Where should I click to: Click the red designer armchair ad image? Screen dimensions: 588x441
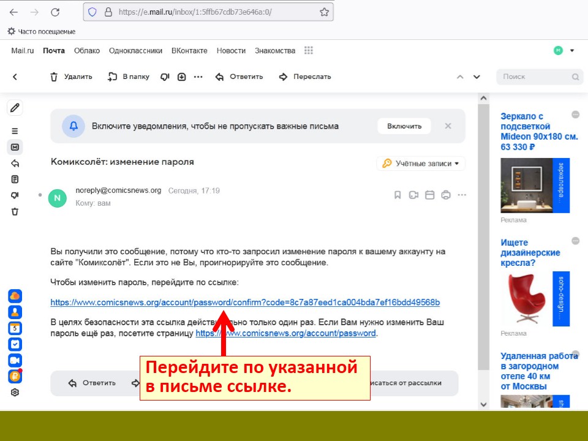pos(527,299)
